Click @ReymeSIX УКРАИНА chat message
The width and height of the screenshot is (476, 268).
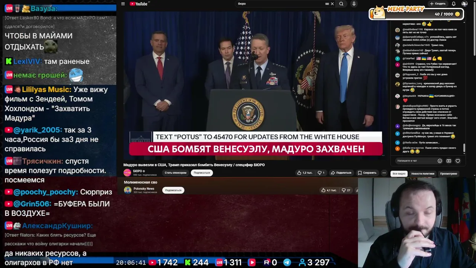point(426,98)
